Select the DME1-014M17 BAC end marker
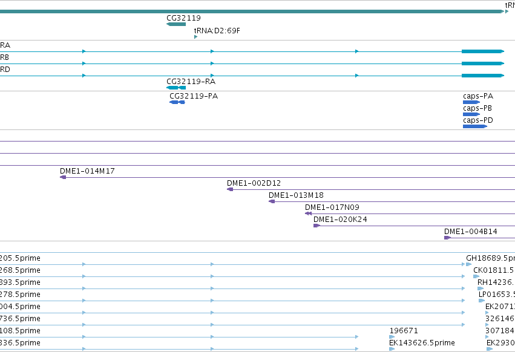 [63, 177]
